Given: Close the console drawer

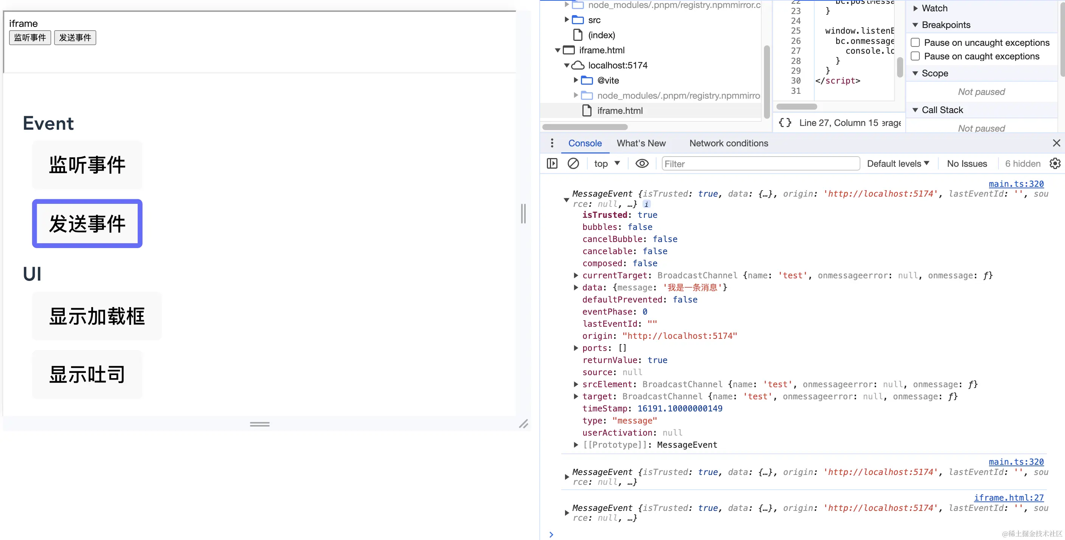Looking at the screenshot, I should coord(1056,143).
